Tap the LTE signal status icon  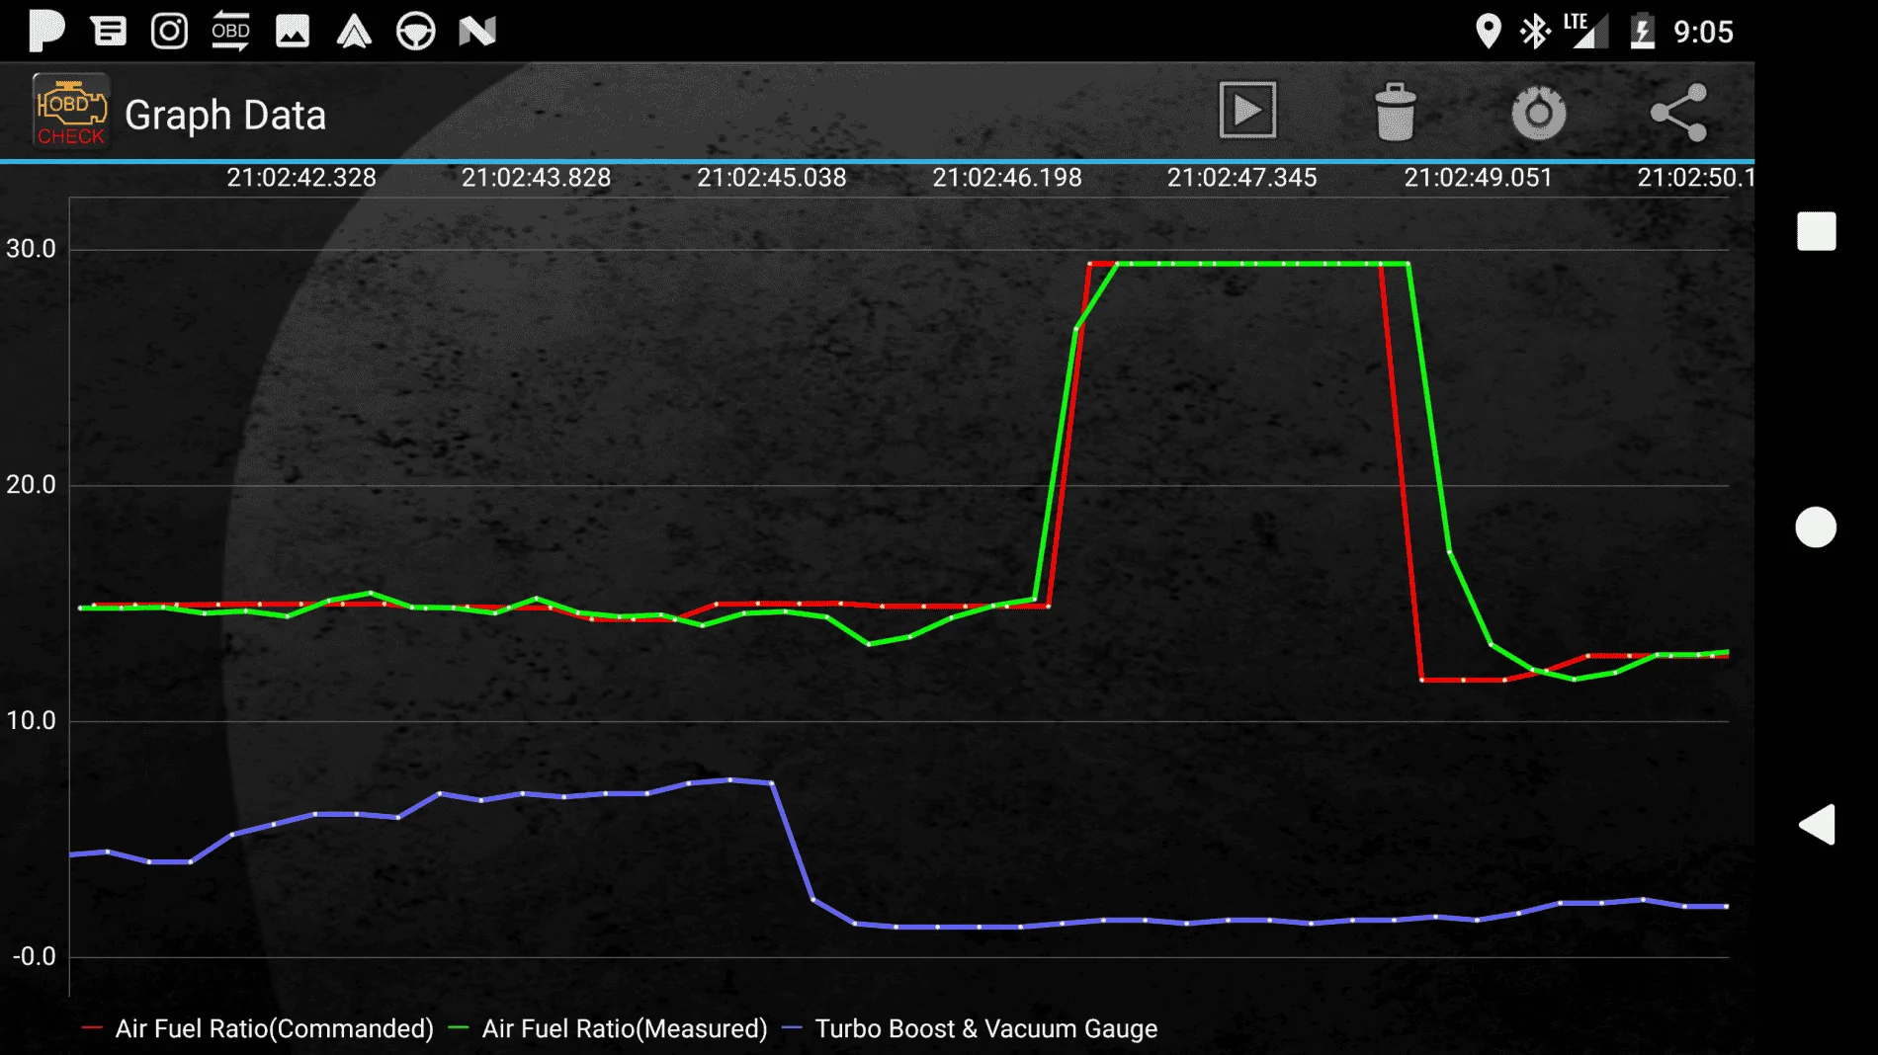1585,31
